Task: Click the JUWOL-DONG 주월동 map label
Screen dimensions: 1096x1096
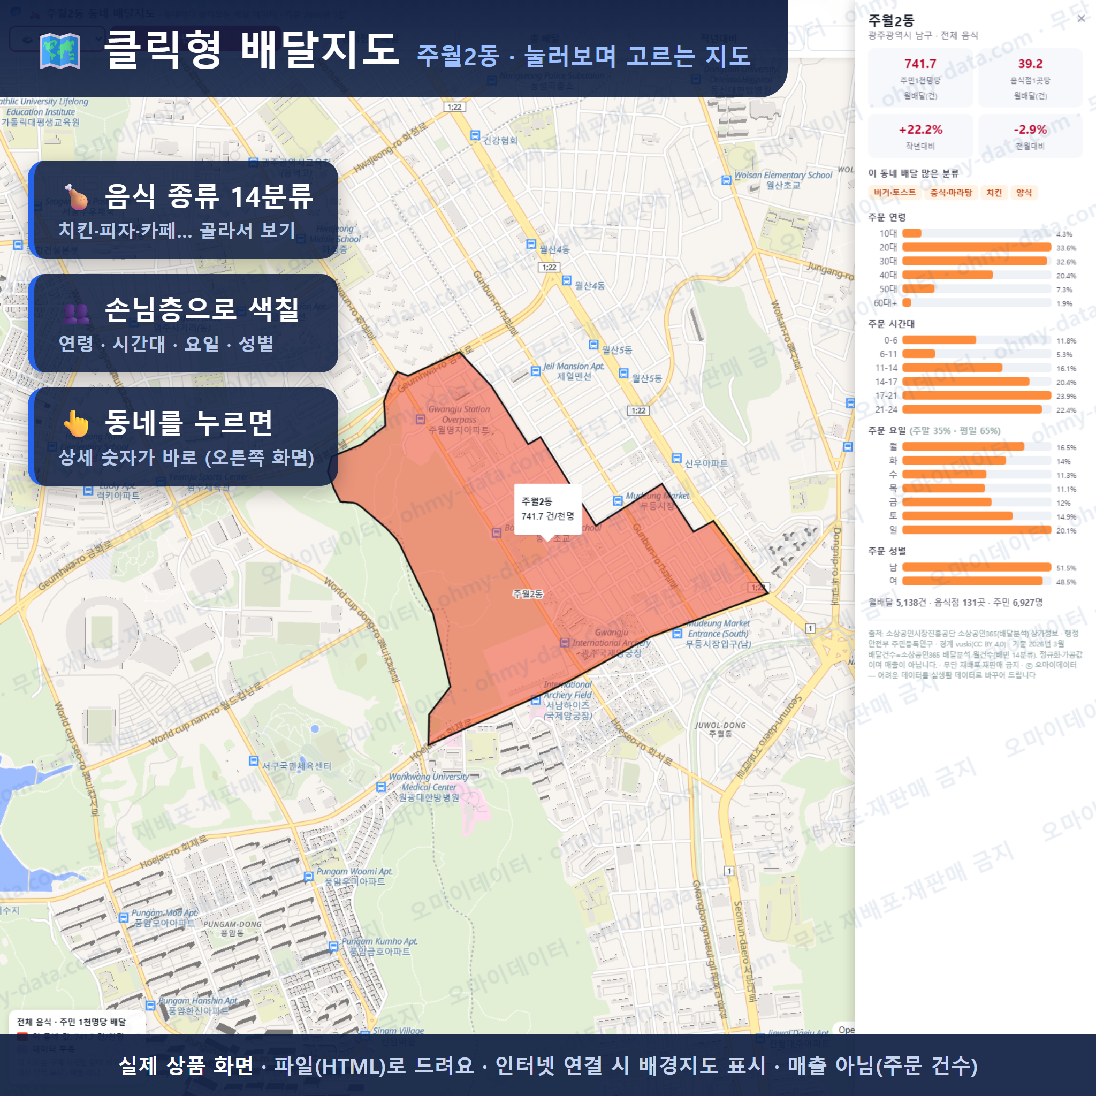Action: tap(720, 729)
